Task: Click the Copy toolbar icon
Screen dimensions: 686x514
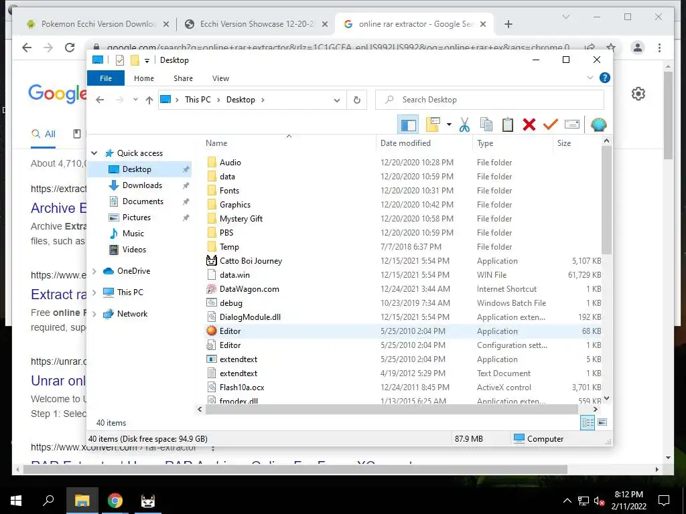Action: click(x=486, y=124)
